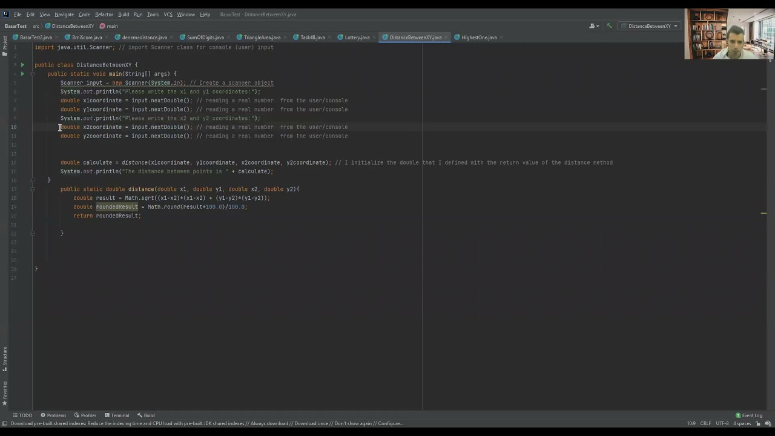The height and width of the screenshot is (436, 775).
Task: Open the Code With Me user icon
Action: pos(594,26)
